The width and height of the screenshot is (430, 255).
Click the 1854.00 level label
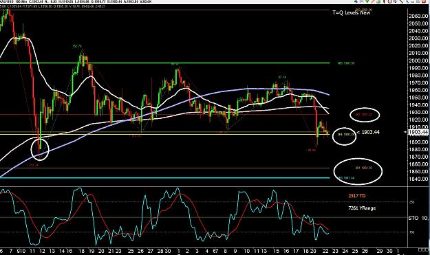[364, 168]
